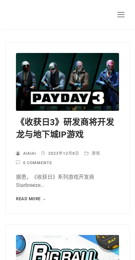The height and width of the screenshot is (260, 135).
Task: Click the PAYDAY 3 logo in the image
Action: pos(67,98)
